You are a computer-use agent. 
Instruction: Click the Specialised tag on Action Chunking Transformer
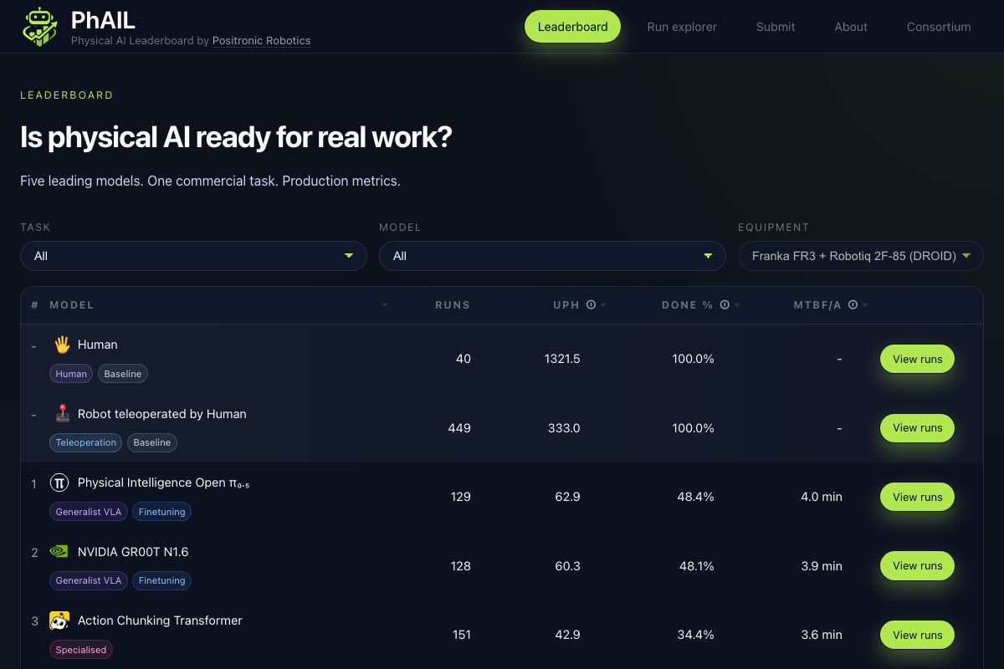[x=80, y=649]
